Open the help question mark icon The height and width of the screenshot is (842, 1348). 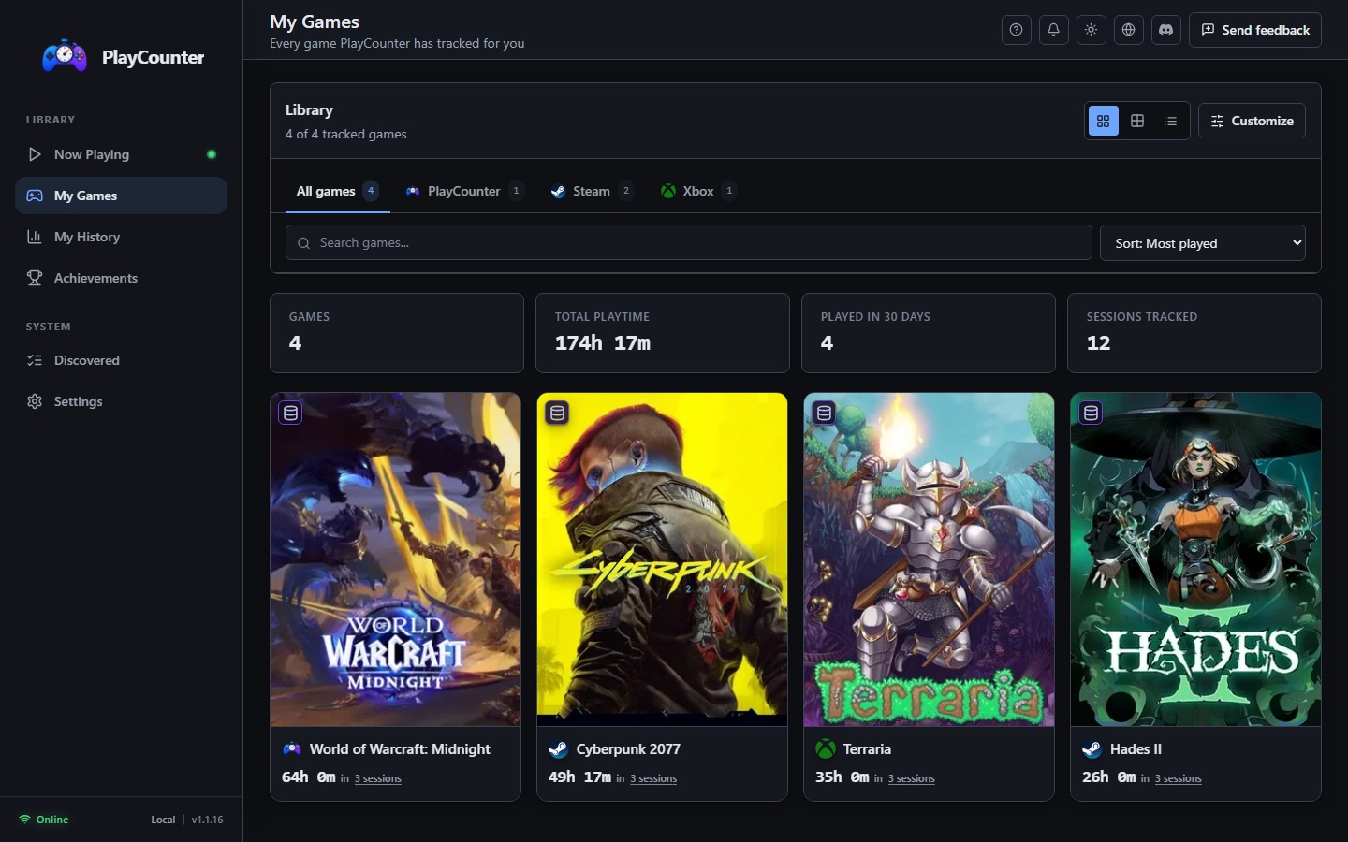point(1016,30)
